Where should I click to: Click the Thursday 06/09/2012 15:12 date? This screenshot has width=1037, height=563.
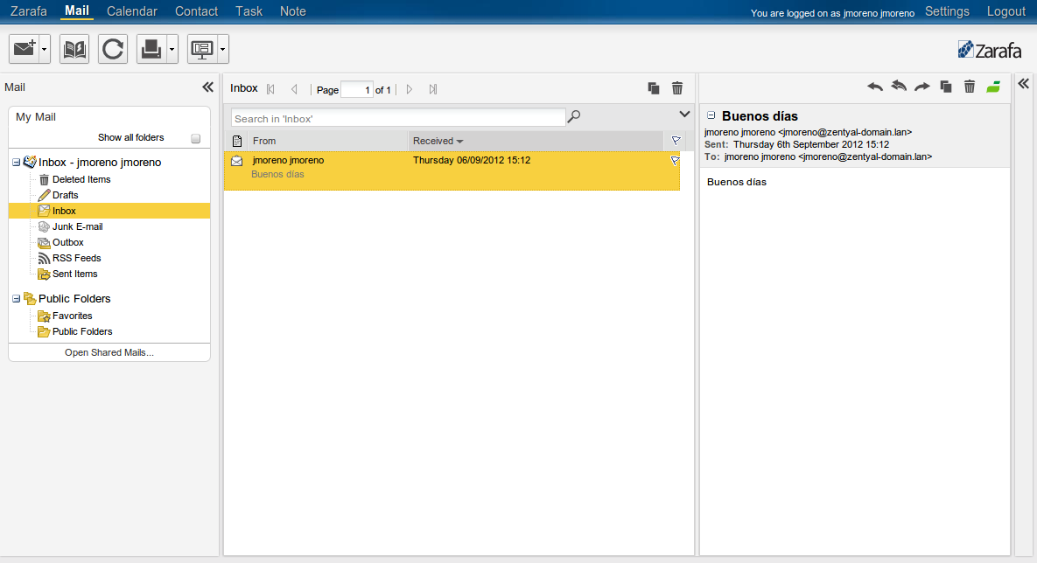coord(472,161)
